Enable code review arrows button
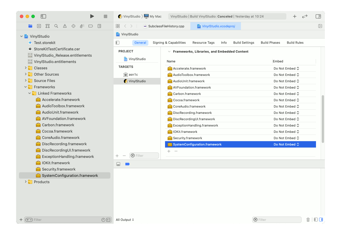 coord(305,16)
